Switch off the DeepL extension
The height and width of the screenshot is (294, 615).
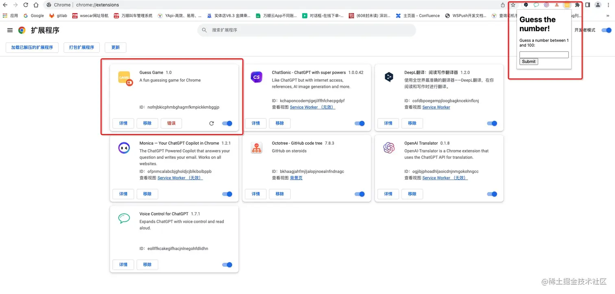(x=492, y=123)
